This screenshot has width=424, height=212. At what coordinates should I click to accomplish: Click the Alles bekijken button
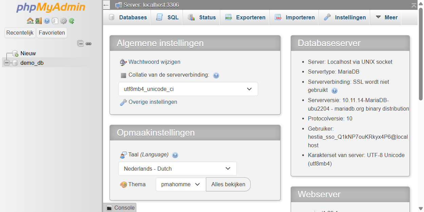(x=228, y=185)
